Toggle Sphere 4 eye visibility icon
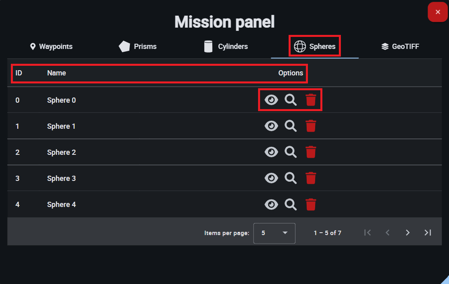The height and width of the screenshot is (284, 449). 271,204
